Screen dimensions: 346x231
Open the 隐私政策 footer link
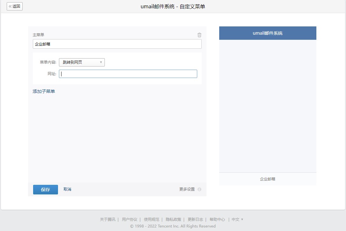click(173, 220)
